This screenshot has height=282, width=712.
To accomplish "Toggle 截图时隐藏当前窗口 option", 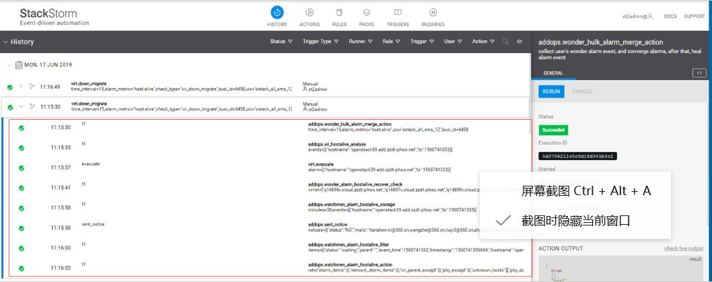I will [575, 221].
